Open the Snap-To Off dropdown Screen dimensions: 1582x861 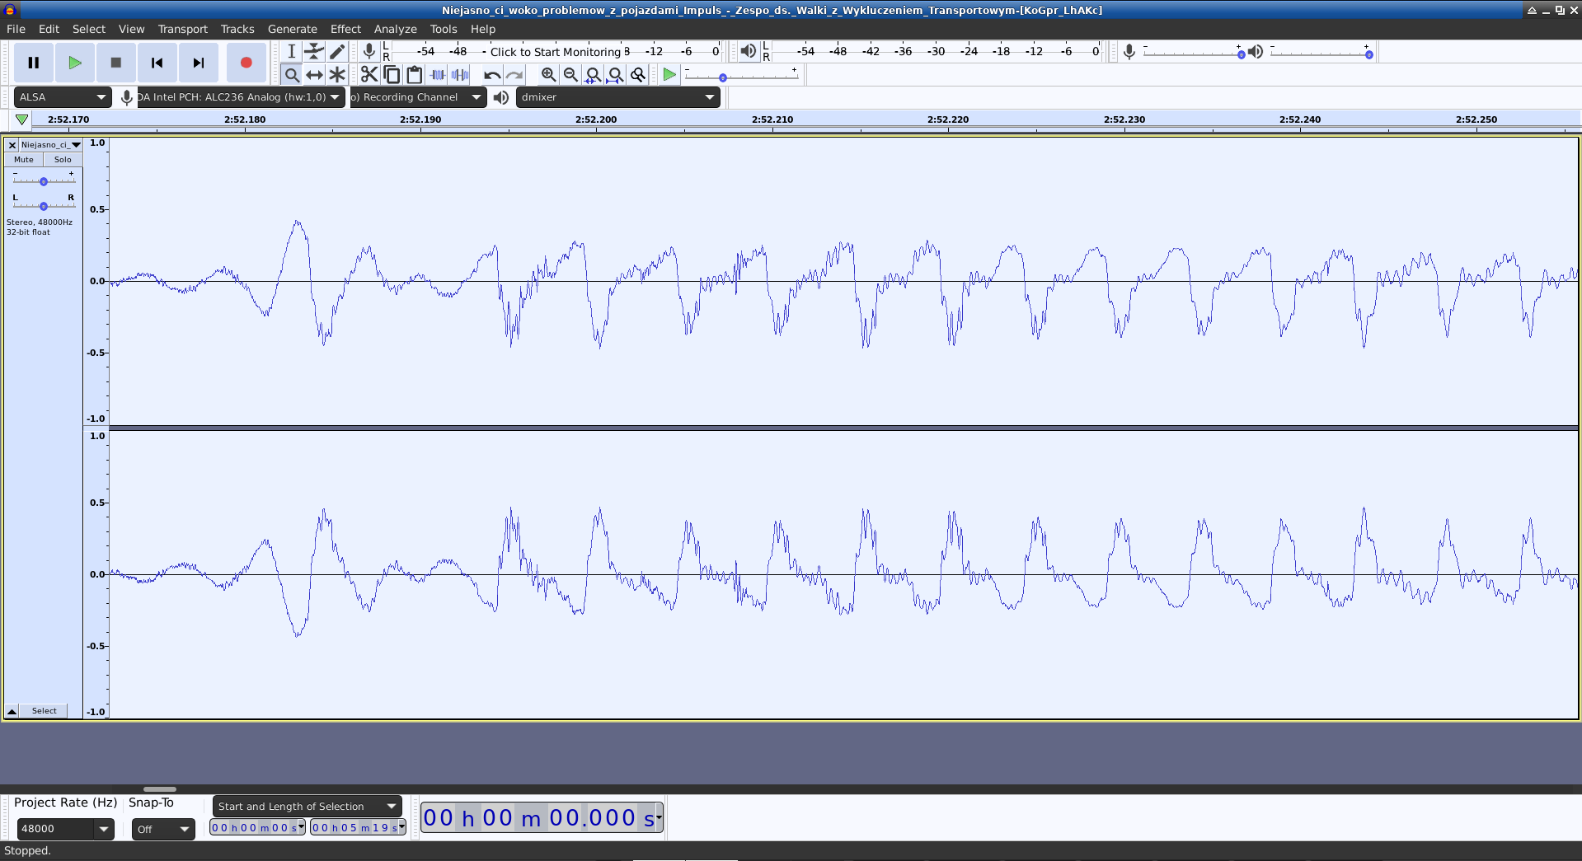tap(163, 829)
